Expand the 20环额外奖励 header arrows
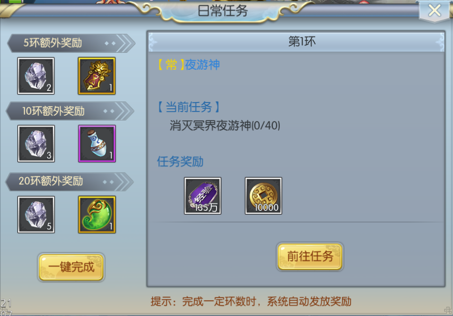The image size is (453, 316). point(124,182)
